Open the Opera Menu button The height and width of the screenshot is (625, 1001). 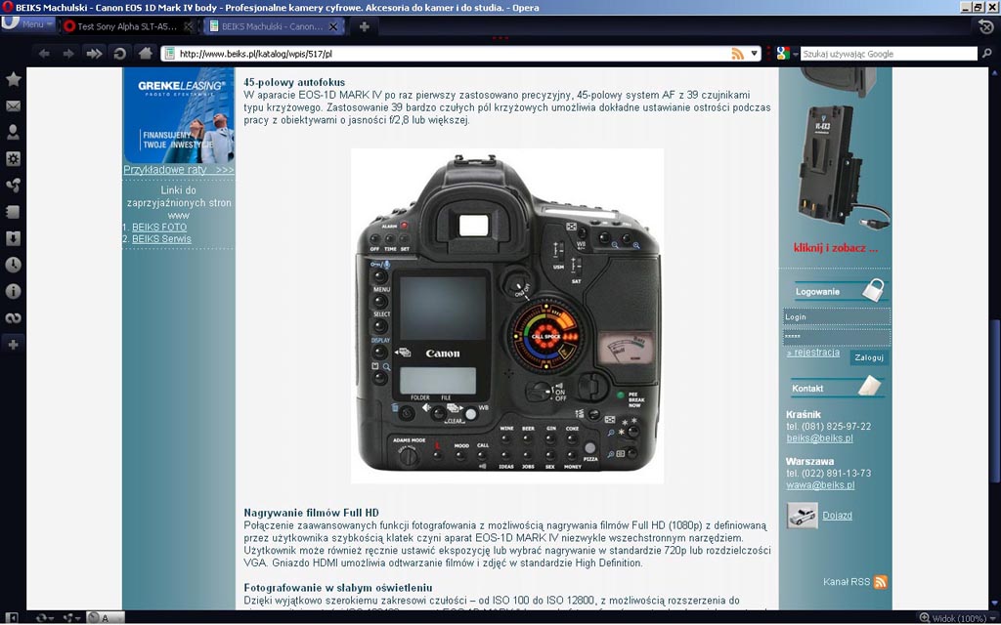coord(28,24)
